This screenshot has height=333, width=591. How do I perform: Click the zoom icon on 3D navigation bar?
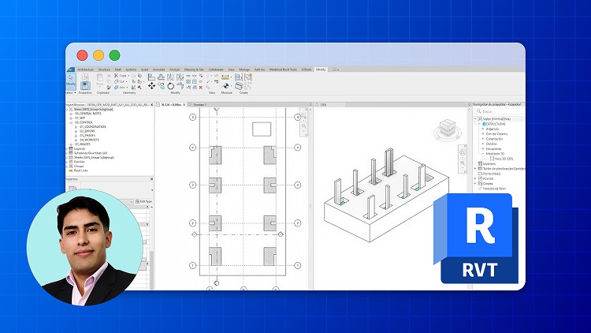(x=463, y=163)
